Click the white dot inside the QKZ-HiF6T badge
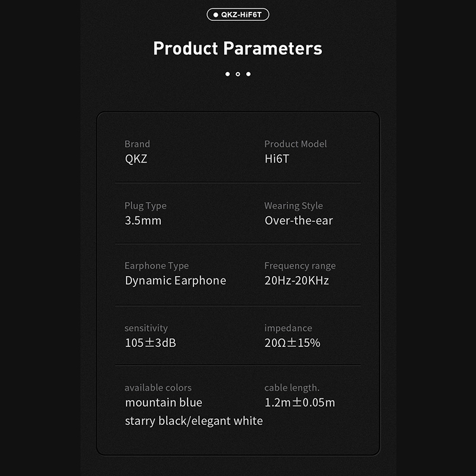The width and height of the screenshot is (476, 476). pos(215,14)
